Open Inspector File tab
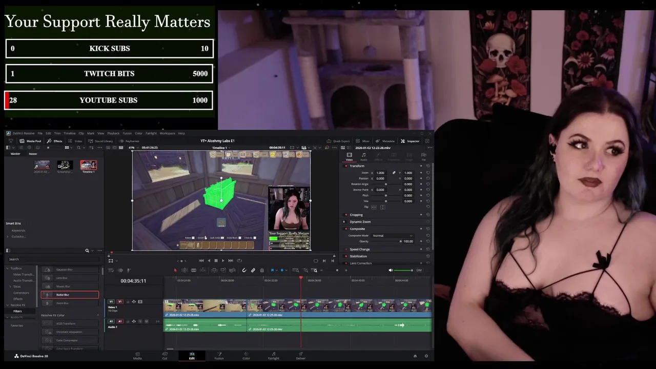 pos(424,156)
